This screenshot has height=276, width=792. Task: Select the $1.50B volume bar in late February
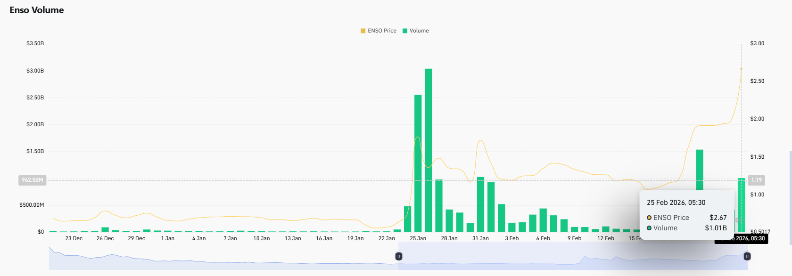pyautogui.click(x=700, y=170)
